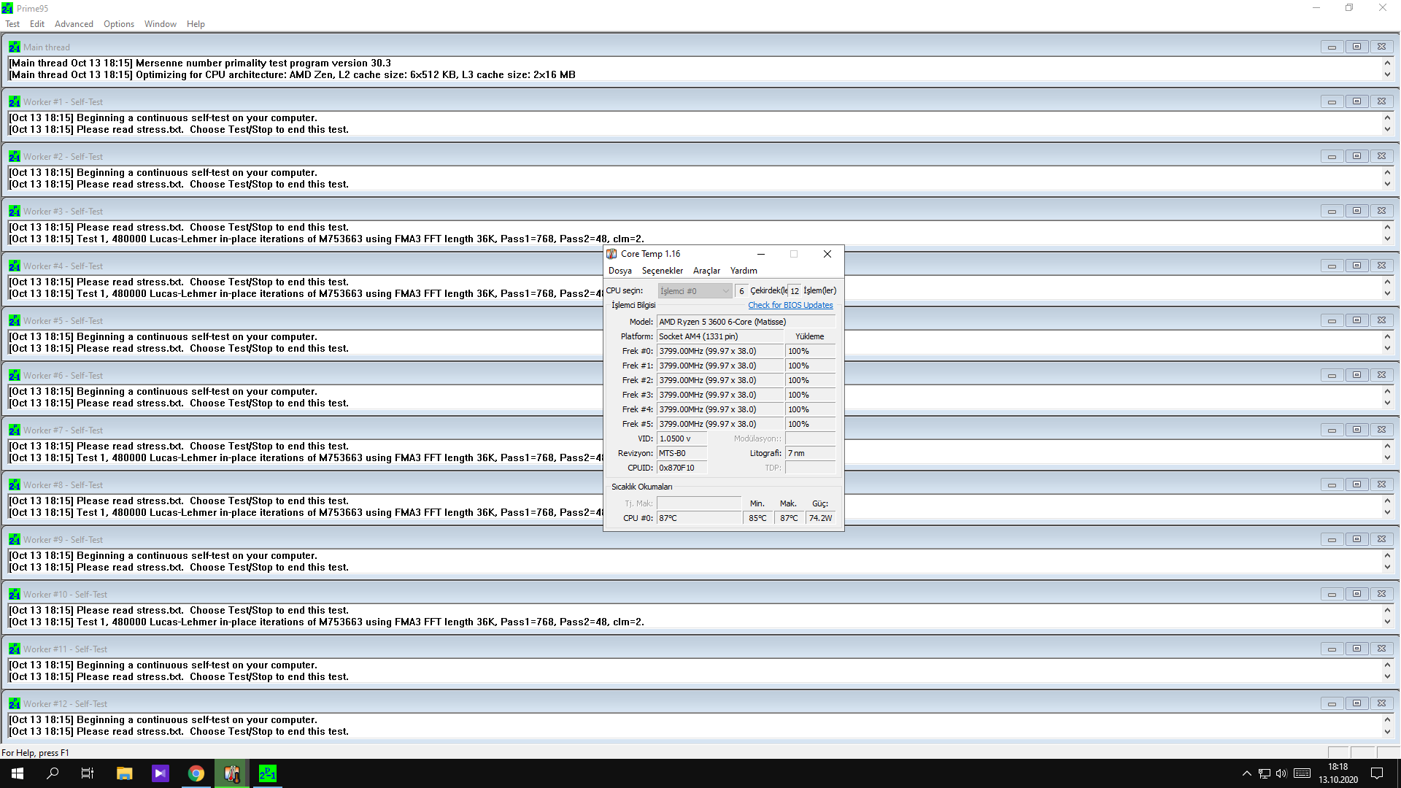The height and width of the screenshot is (788, 1401).
Task: Maximize the Worker #5 sub-window
Action: click(1356, 320)
